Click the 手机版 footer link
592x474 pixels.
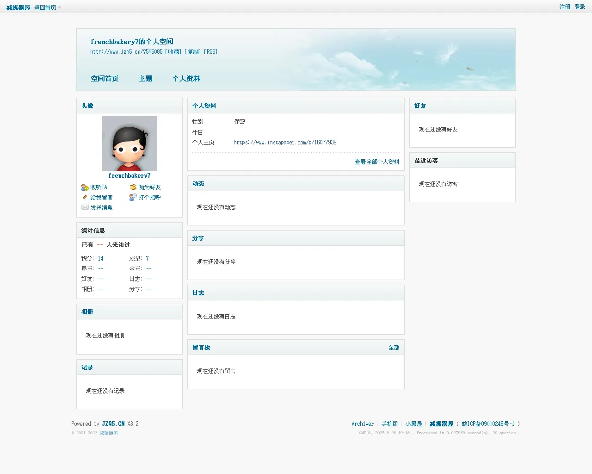coord(389,424)
